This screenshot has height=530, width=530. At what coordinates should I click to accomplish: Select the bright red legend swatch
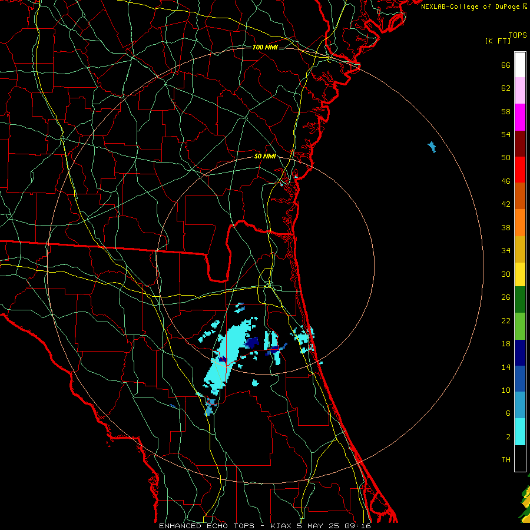coord(520,170)
